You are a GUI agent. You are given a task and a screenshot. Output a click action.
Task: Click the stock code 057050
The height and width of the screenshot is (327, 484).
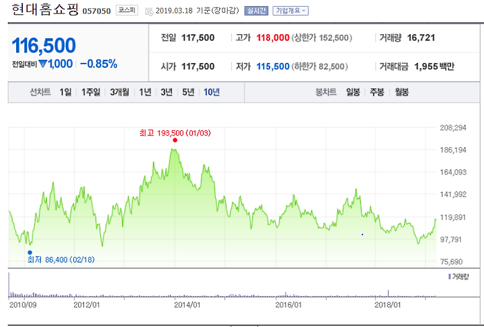(x=97, y=11)
